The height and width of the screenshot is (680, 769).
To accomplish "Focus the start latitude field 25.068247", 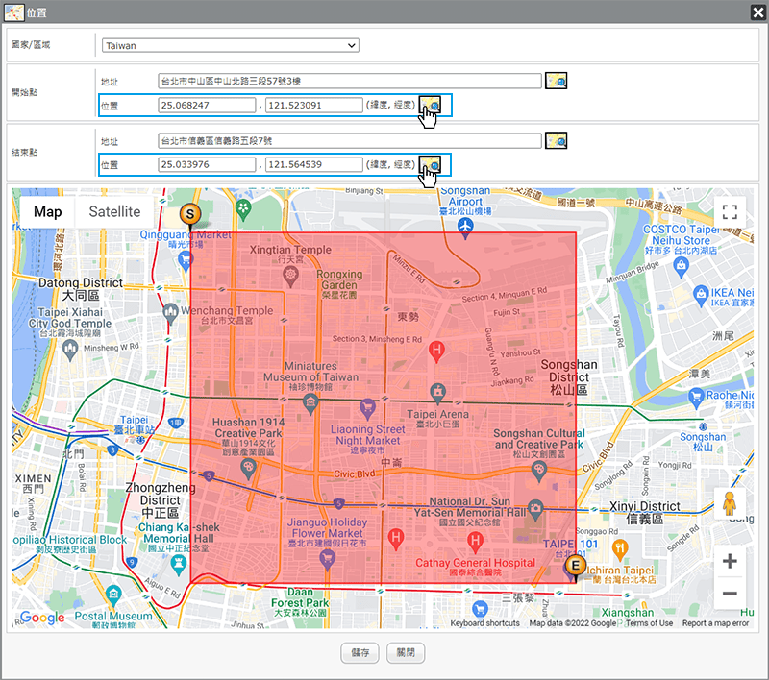I will (x=207, y=105).
